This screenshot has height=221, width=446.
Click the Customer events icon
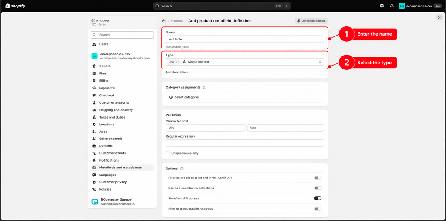click(94, 153)
